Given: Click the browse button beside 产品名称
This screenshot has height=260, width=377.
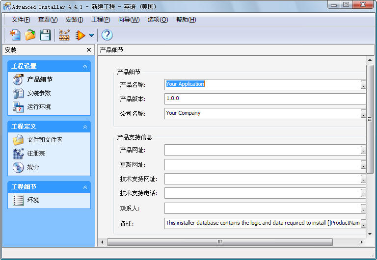Looking at the screenshot, I should [x=363, y=84].
